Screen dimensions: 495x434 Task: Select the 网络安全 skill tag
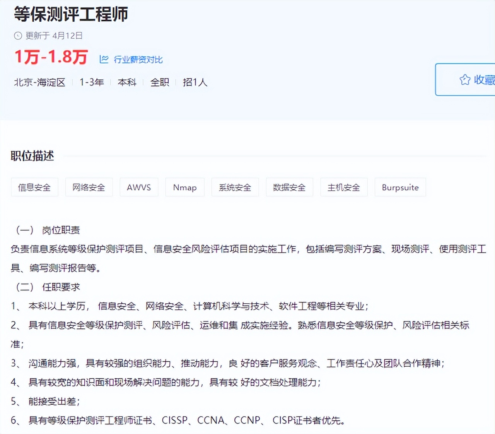click(x=89, y=187)
